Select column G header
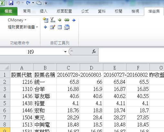Screen dimensions: 164x132 (157, 68)
